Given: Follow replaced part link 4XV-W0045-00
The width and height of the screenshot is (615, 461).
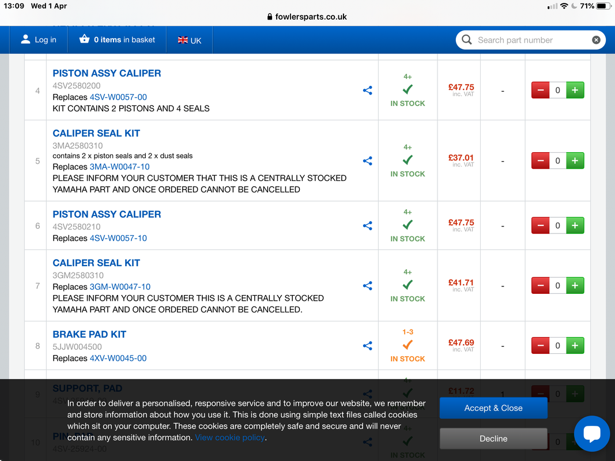Looking at the screenshot, I should (x=118, y=358).
